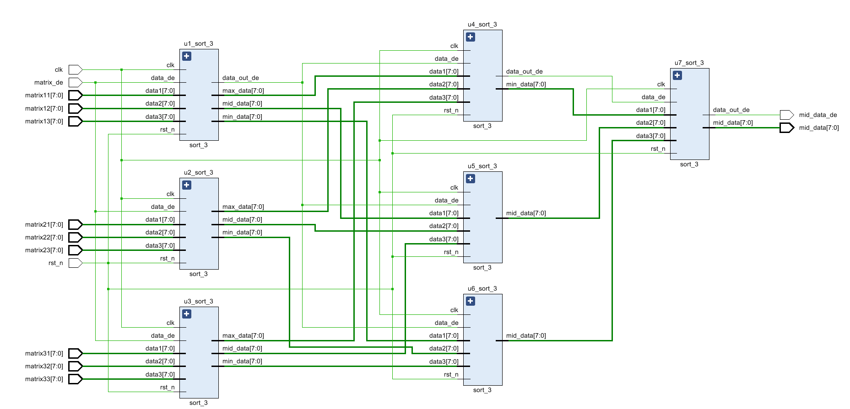Viewport: 850px width, 409px height.
Task: Click max_data[7:0] output pin on u2_sort_3
Action: pyautogui.click(x=243, y=207)
